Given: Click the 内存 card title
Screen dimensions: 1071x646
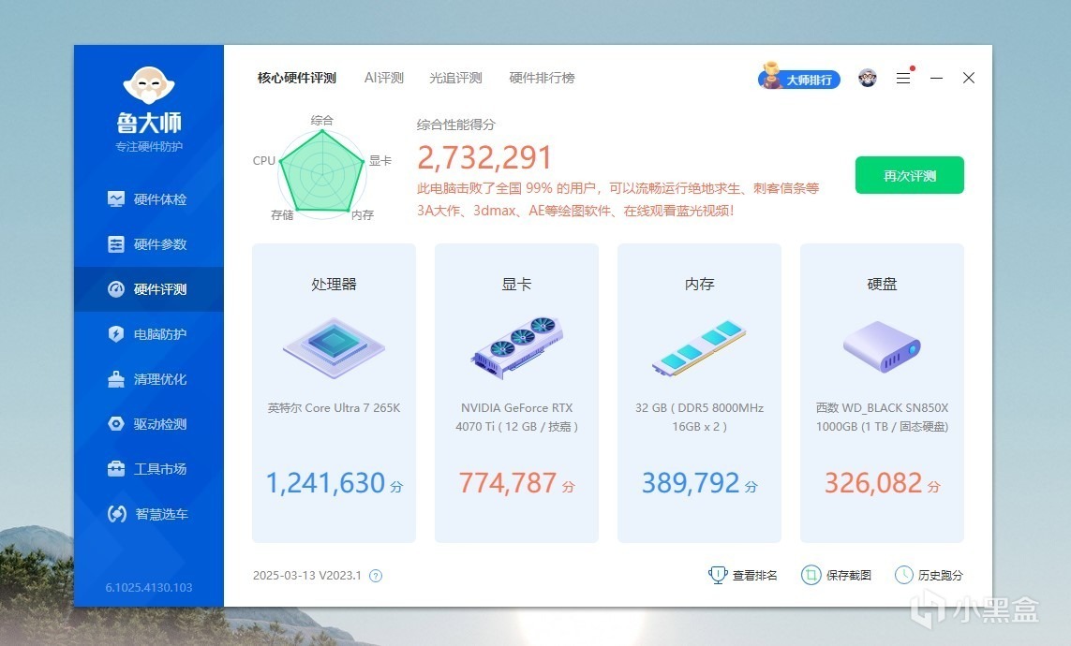Looking at the screenshot, I should click(x=699, y=284).
